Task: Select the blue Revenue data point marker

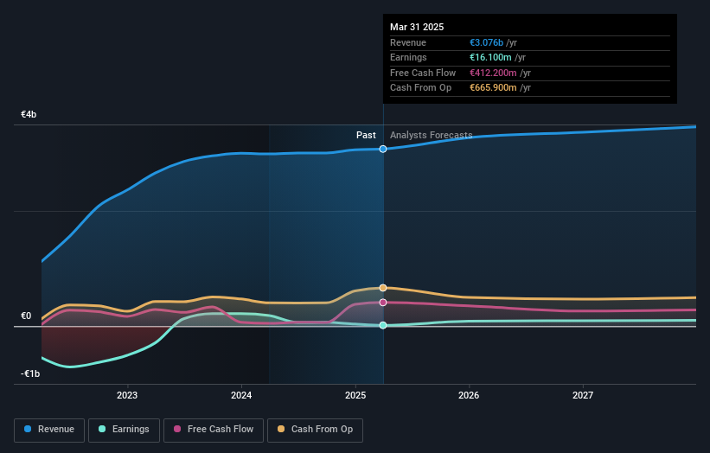Action: (383, 149)
